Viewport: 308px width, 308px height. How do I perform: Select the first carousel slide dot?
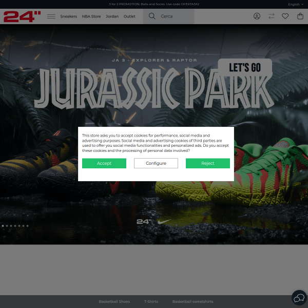pos(3,225)
